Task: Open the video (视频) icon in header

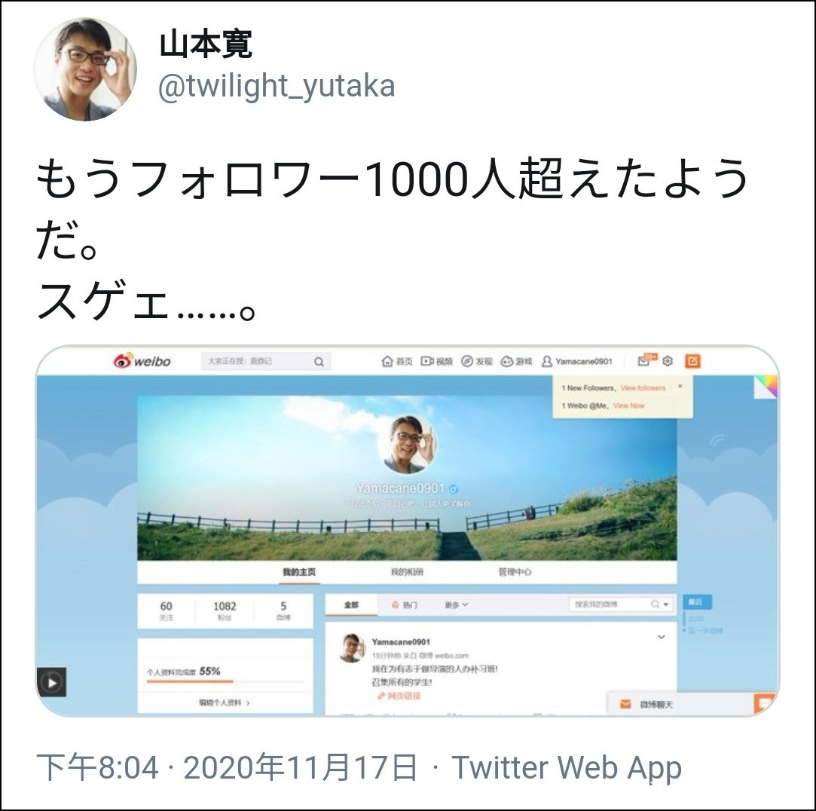Action: click(426, 361)
